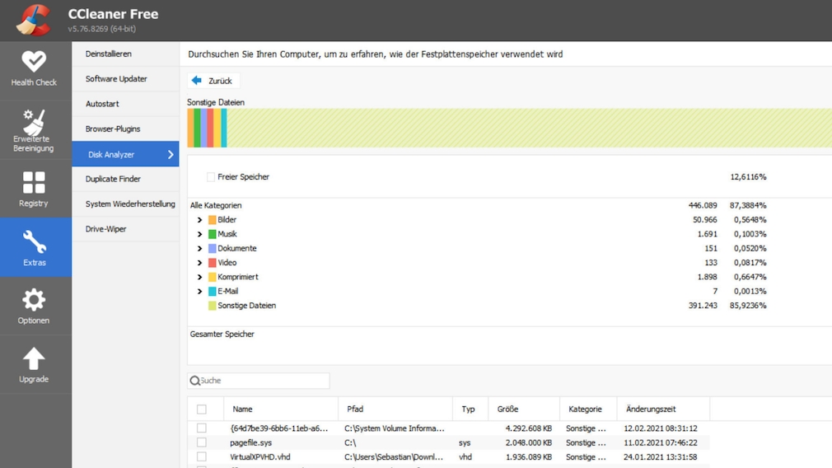Go back with the Zurück button

(214, 81)
